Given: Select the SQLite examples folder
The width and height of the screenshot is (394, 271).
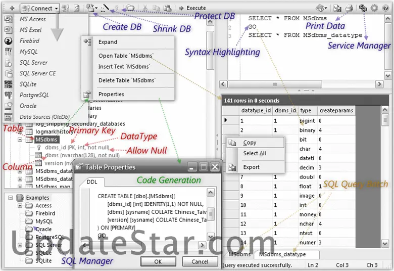Looking at the screenshot, I should [43, 261].
